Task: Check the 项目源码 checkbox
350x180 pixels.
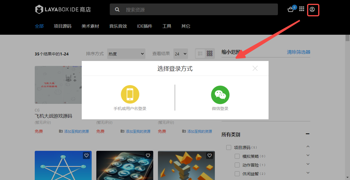Action: click(229, 147)
